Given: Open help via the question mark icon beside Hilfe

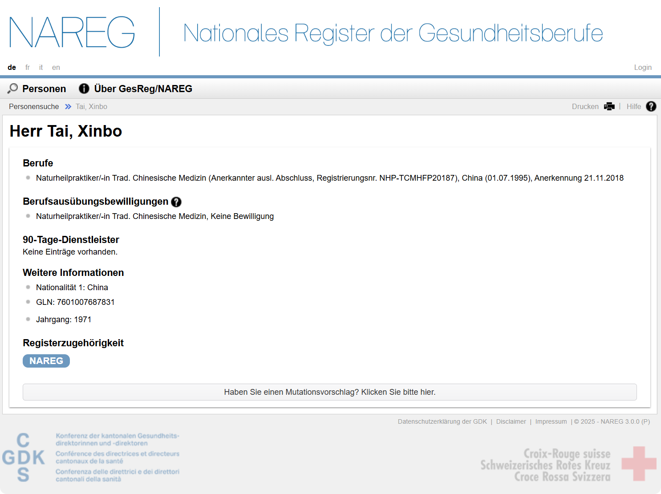Looking at the screenshot, I should tap(651, 106).
